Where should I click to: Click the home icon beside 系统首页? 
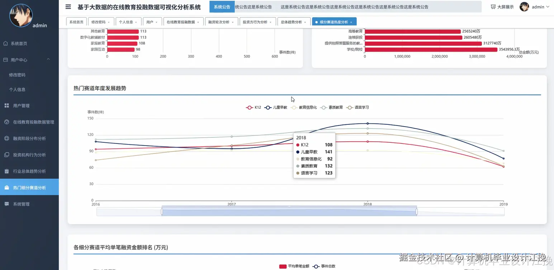point(5,43)
